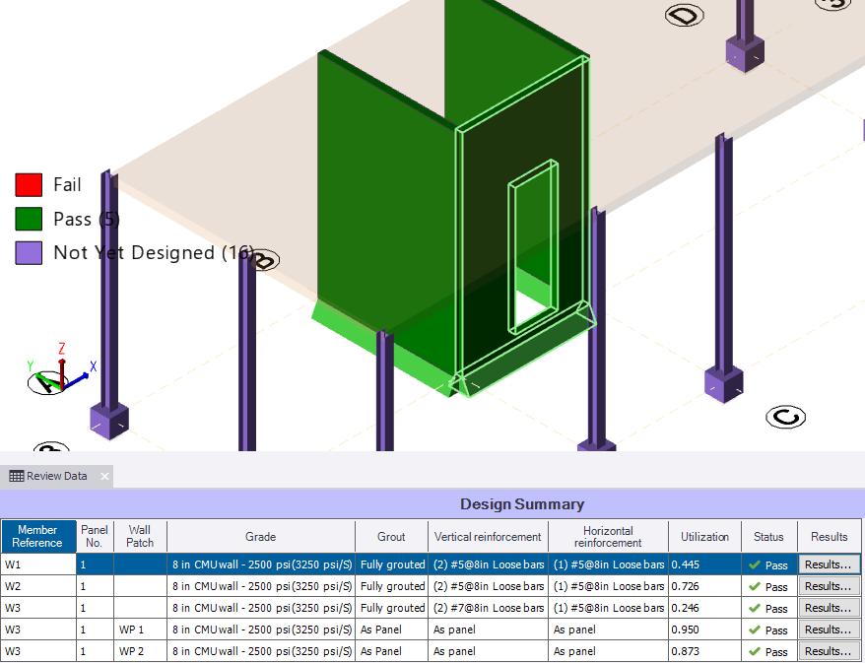The height and width of the screenshot is (663, 865).
Task: Click the pass checkmark in WP 2 row
Action: coord(755,651)
